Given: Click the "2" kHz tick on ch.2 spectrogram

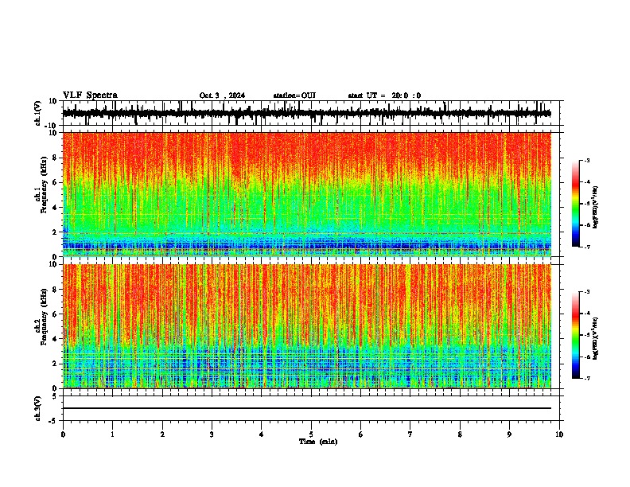Looking at the screenshot, I should point(56,364).
